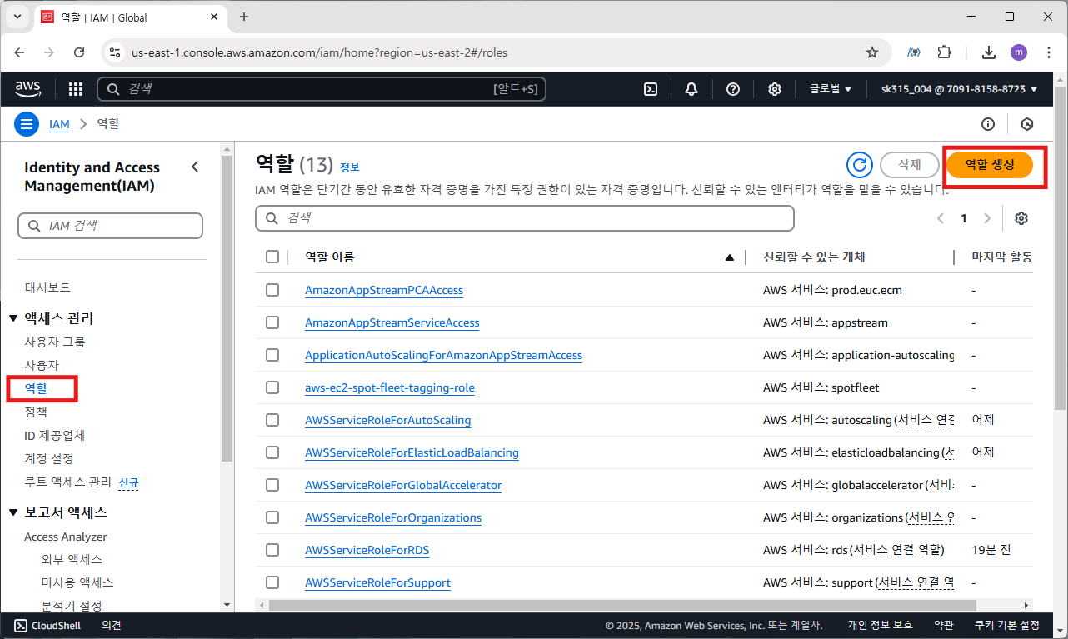This screenshot has width=1068, height=639.
Task: Focus the IAM 검색 sidebar field
Action: point(110,226)
